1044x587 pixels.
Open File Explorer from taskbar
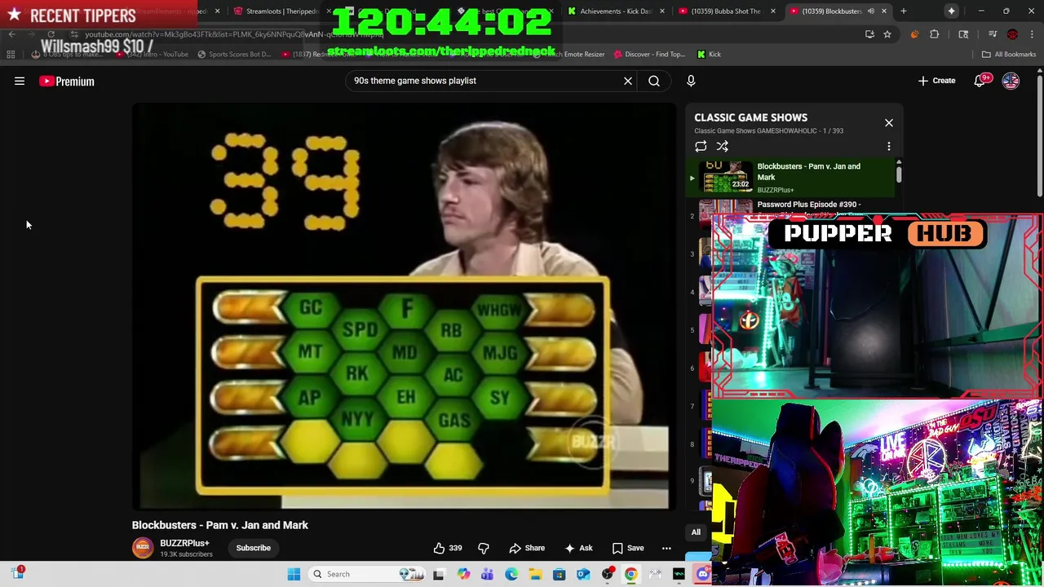(x=535, y=574)
